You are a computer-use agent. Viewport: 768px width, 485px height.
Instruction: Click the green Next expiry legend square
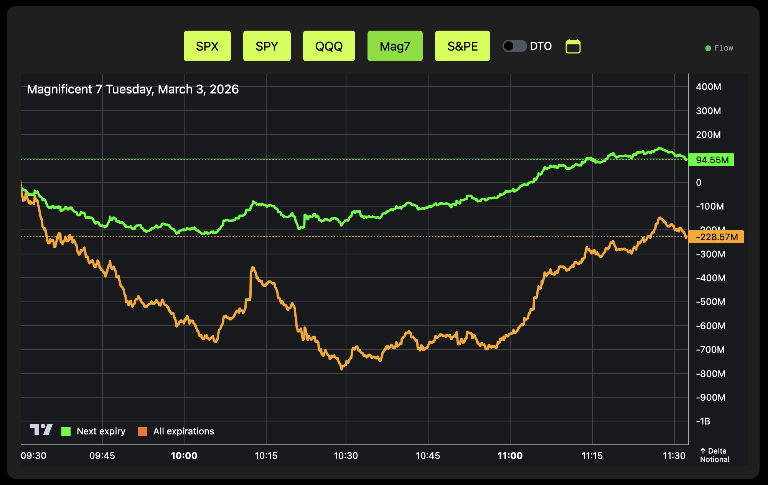[66, 431]
